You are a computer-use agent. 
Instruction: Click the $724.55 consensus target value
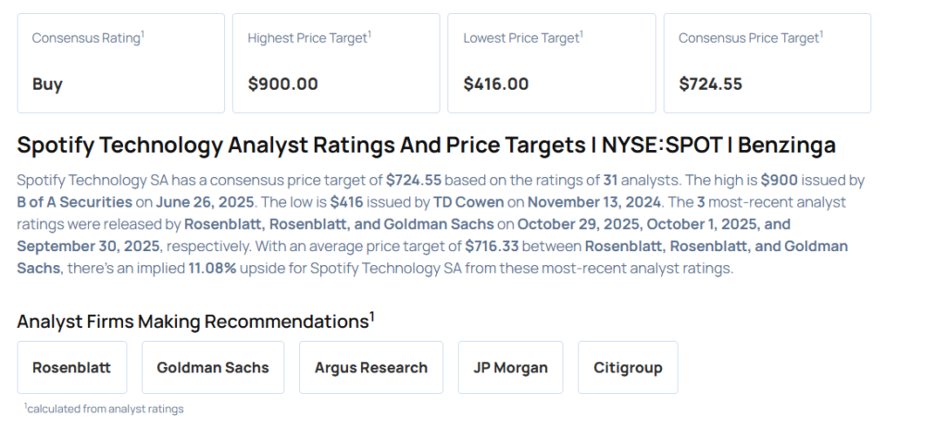tap(710, 84)
